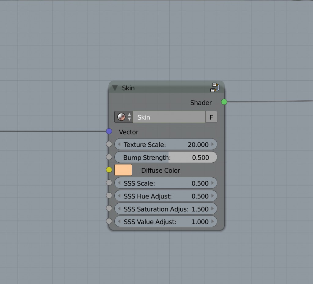Click the Bump Strength value slider

click(x=165, y=157)
